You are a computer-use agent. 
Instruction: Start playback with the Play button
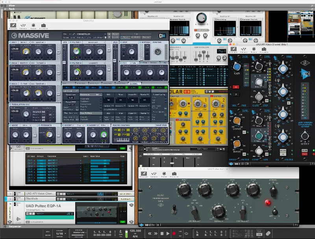168,233
